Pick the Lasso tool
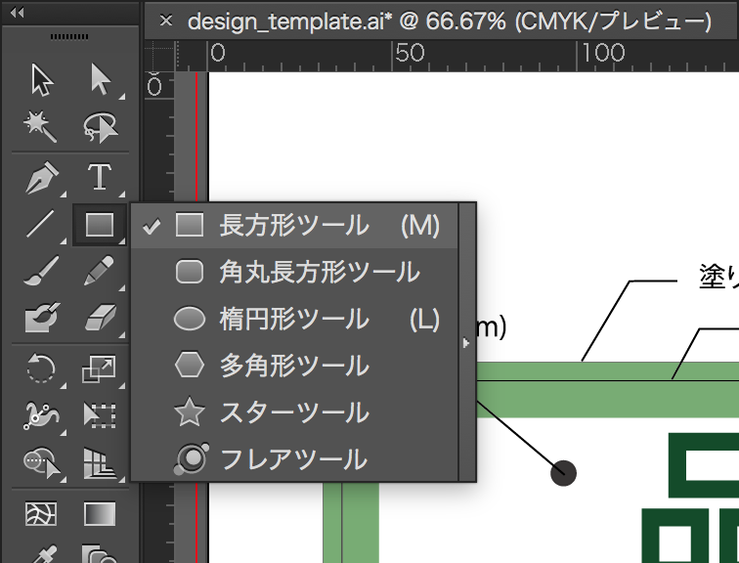Viewport: 739px width, 563px height. (99, 127)
